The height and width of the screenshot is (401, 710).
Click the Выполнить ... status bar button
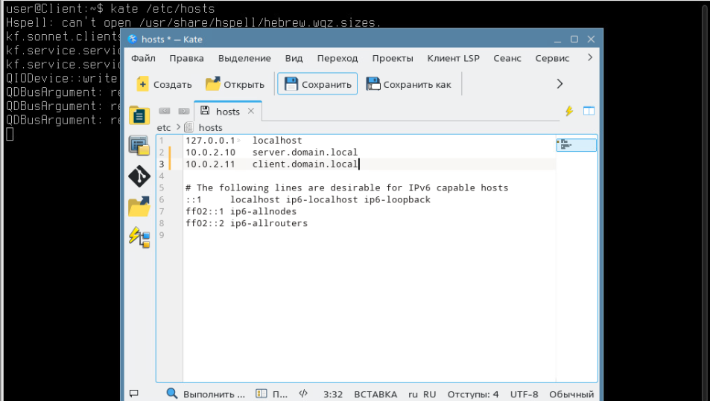(x=205, y=394)
